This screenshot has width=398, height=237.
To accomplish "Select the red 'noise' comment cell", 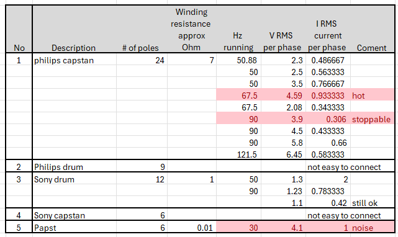I will tap(372, 228).
